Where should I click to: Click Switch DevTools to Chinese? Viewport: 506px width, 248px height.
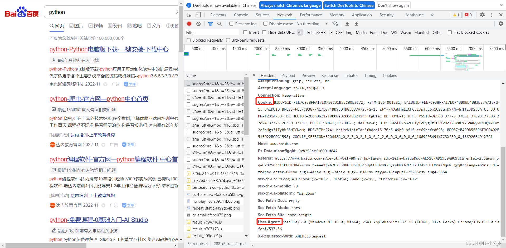[349, 5]
